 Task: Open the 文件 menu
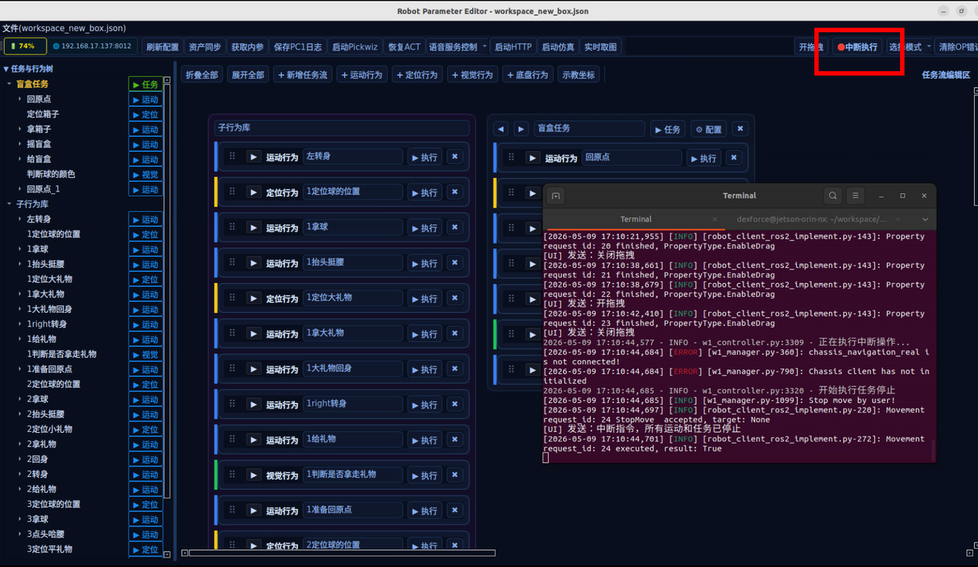coord(64,28)
